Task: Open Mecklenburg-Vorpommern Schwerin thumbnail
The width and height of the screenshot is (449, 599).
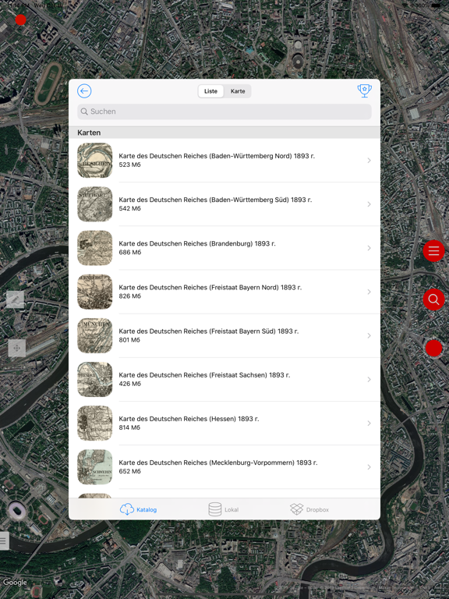Action: coord(94,467)
